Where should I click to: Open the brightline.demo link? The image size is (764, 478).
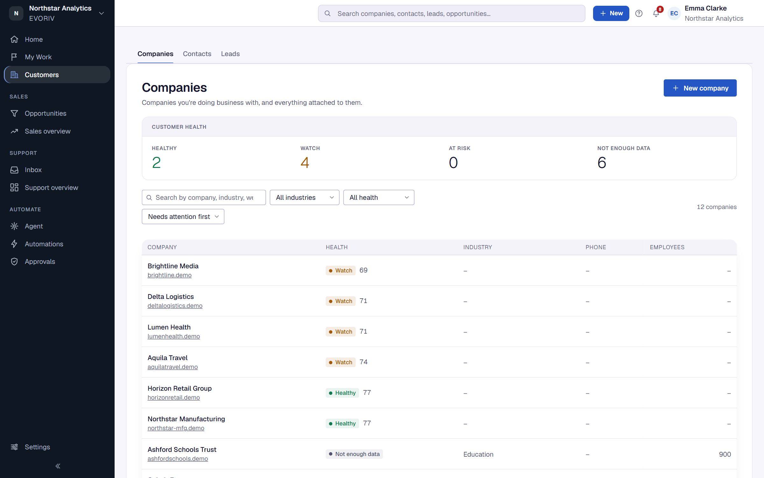[x=169, y=275]
